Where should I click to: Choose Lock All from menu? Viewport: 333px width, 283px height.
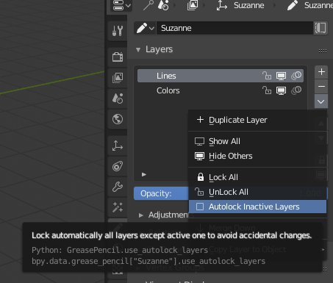click(257, 177)
